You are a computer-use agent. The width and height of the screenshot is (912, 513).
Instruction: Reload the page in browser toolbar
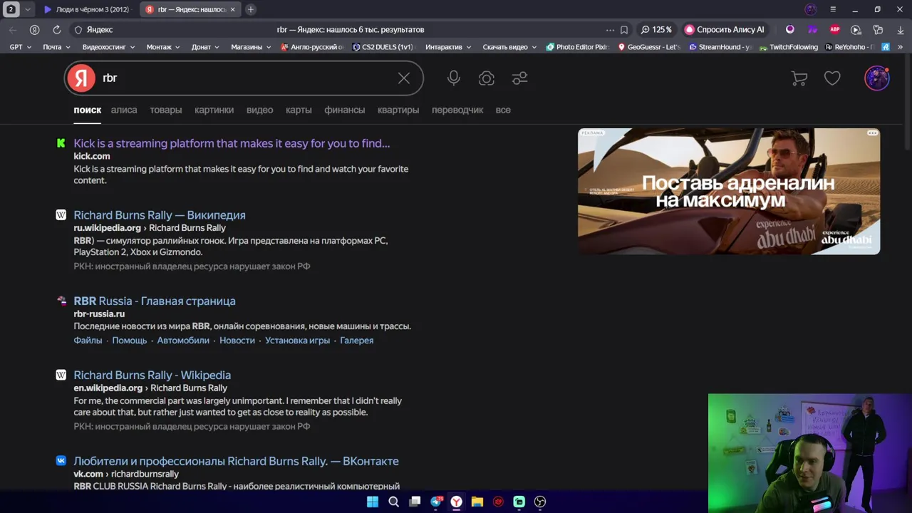(56, 30)
